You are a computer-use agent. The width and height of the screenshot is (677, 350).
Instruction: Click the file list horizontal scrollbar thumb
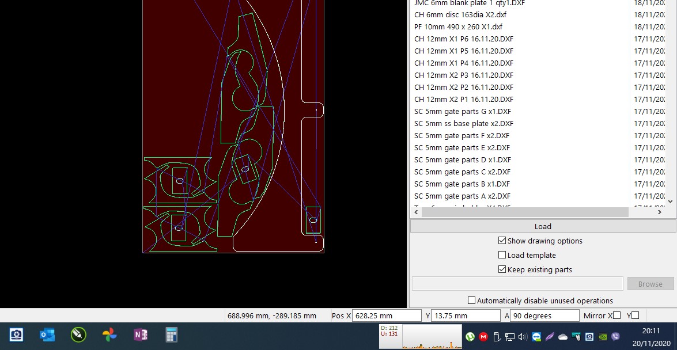pyautogui.click(x=525, y=212)
